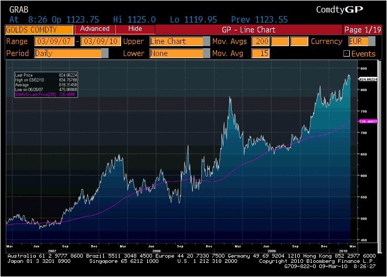Click the 'Prev 1123.55' quote value
Screen dimensions: 387x277
tap(260, 19)
